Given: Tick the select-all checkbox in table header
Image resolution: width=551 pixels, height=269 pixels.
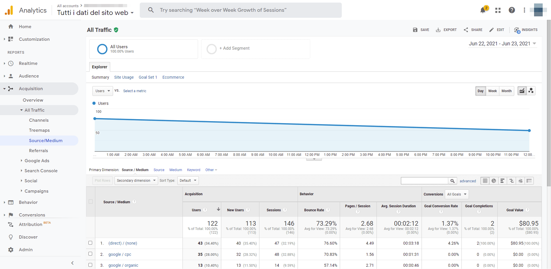Looking at the screenshot, I should 91,202.
